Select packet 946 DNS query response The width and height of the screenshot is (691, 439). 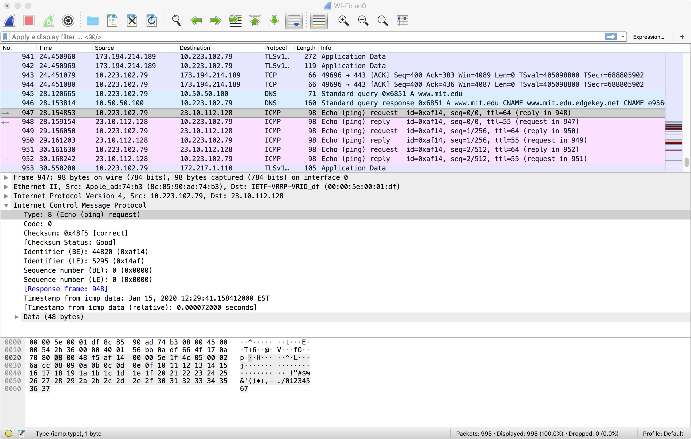click(x=333, y=103)
